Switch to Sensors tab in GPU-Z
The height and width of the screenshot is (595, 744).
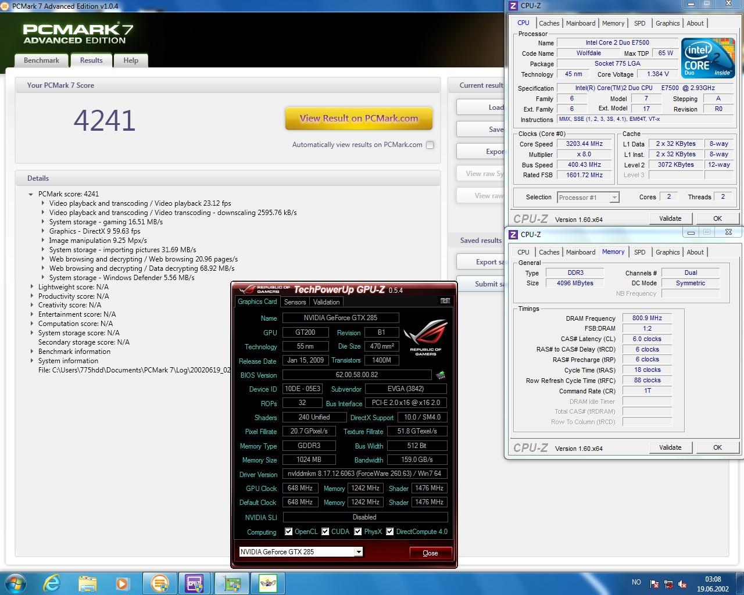(x=295, y=302)
